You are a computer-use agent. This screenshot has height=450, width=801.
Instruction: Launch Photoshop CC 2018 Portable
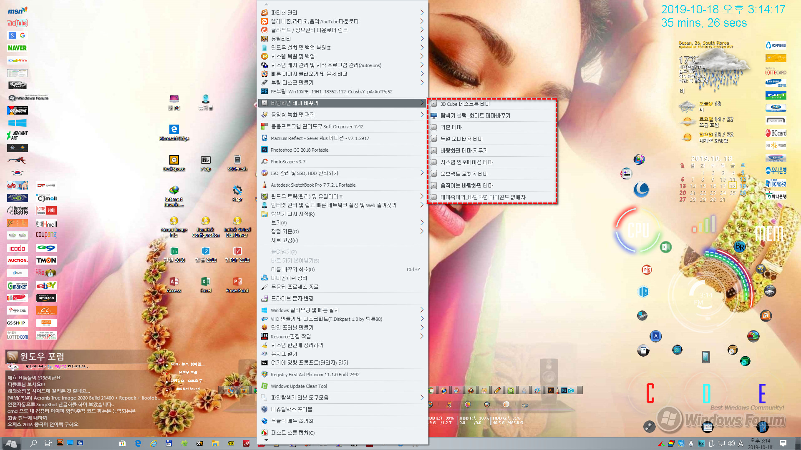(343, 150)
